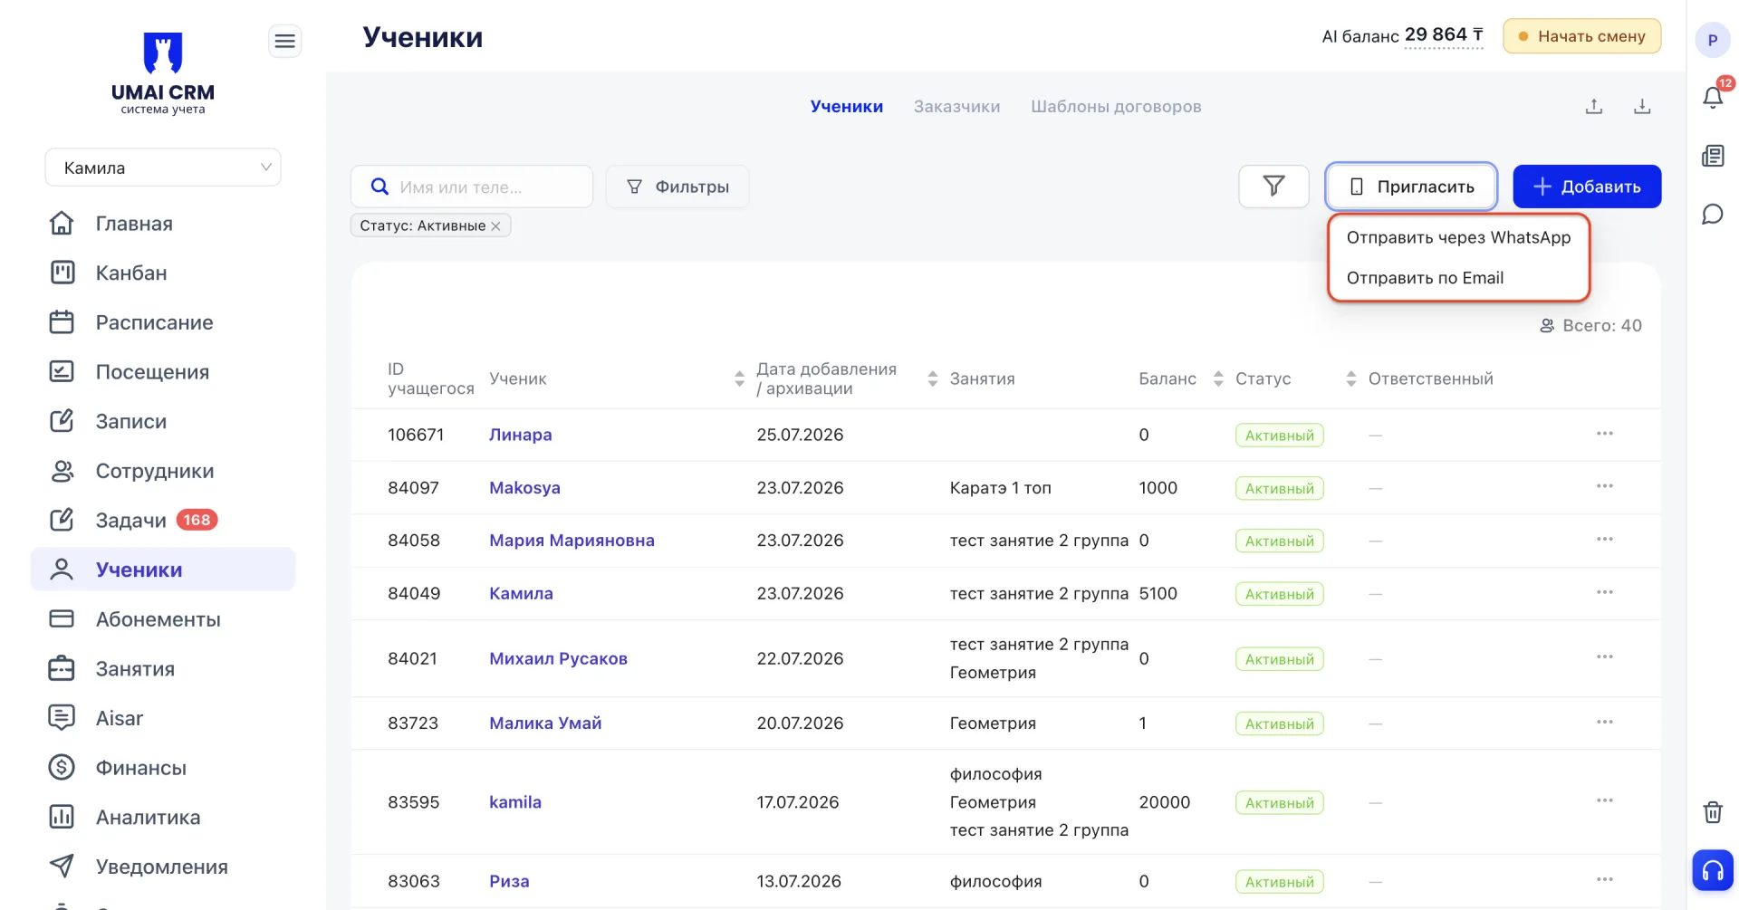Open student Риза link
This screenshot has width=1739, height=910.
click(509, 881)
